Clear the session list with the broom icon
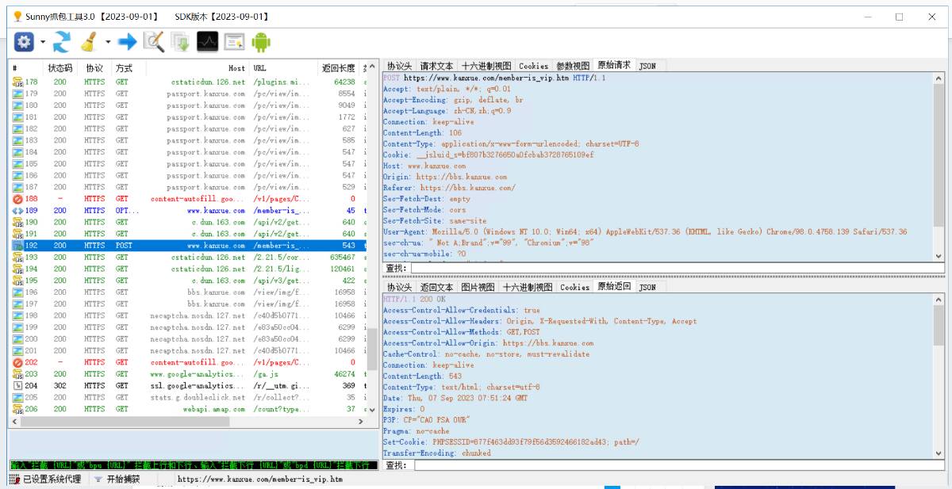 [89, 42]
